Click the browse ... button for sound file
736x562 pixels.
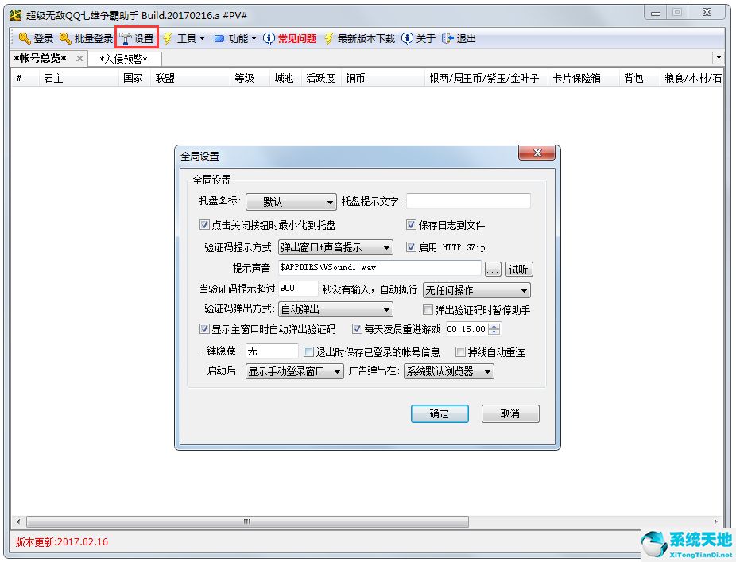pyautogui.click(x=493, y=269)
